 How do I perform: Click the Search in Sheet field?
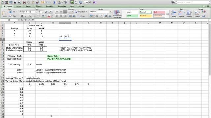(x=193, y=2)
